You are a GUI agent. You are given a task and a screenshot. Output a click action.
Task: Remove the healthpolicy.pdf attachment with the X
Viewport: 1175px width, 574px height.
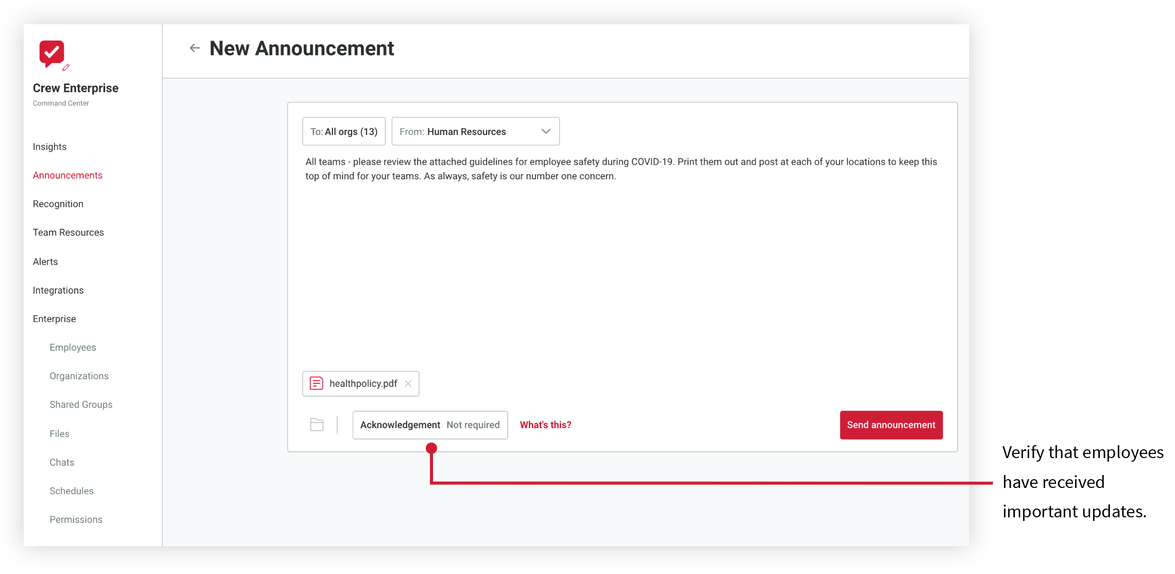click(408, 383)
